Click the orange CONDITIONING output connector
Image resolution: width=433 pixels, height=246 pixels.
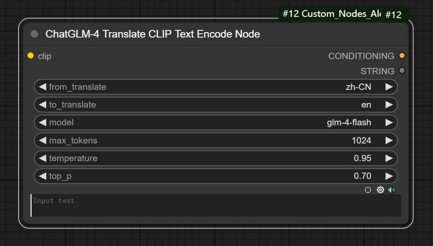coord(402,56)
